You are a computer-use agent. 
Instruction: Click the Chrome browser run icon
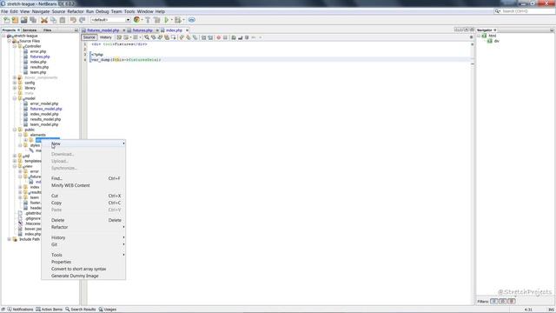click(x=136, y=20)
